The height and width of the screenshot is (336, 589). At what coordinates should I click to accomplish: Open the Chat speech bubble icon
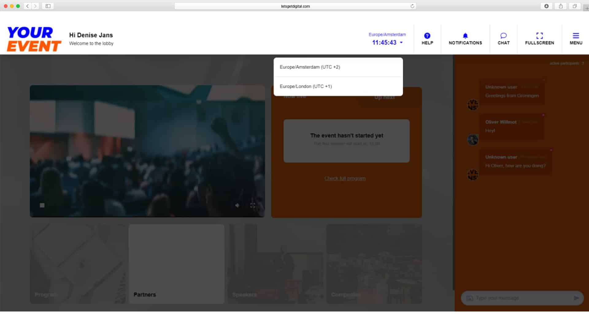pos(503,36)
